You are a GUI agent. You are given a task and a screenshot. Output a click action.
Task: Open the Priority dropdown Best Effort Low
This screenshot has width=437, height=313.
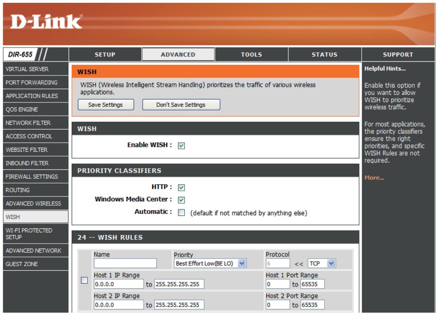point(210,263)
